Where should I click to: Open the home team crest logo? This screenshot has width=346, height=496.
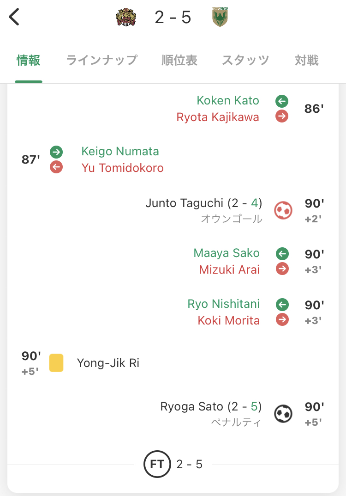tap(126, 18)
